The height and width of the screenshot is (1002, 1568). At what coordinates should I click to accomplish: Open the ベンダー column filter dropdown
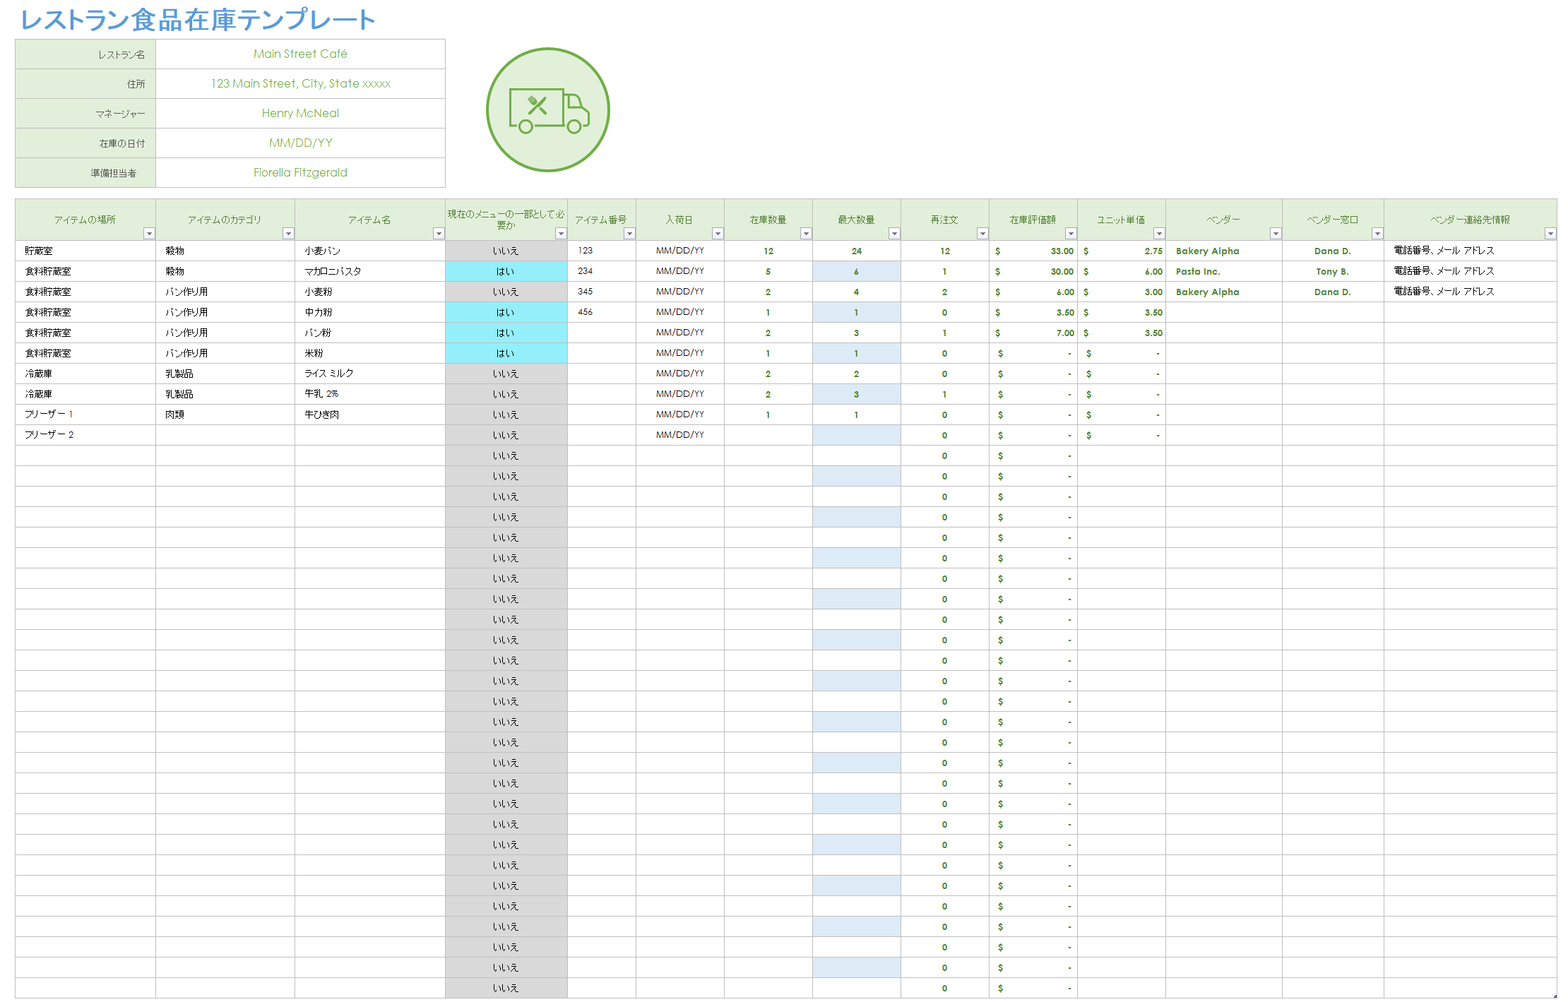[x=1276, y=234]
